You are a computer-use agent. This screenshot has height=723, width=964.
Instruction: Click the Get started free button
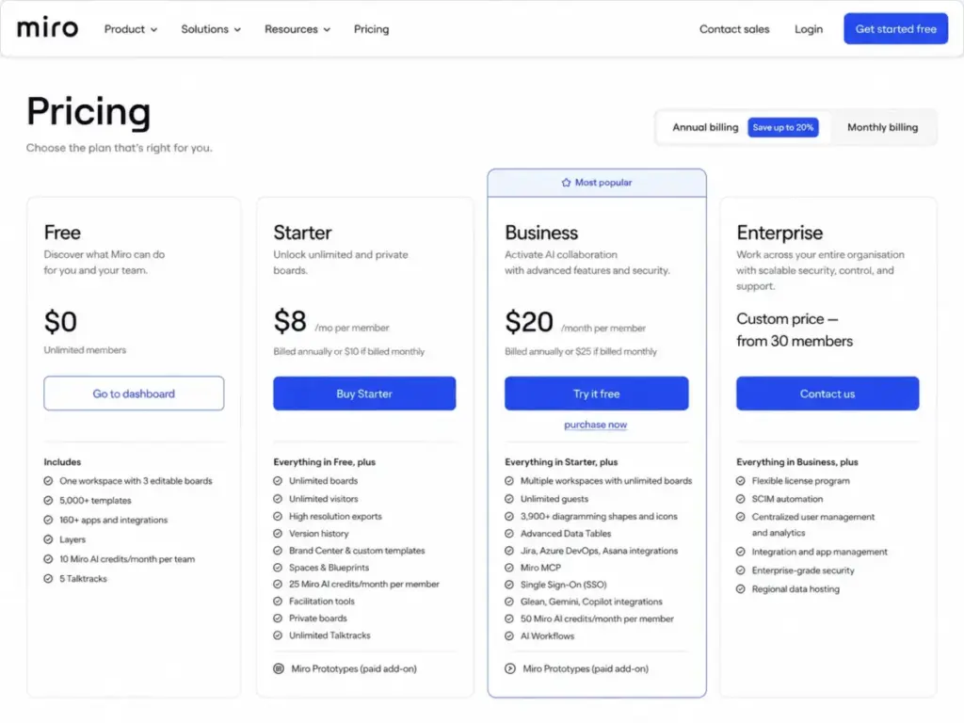tap(896, 28)
